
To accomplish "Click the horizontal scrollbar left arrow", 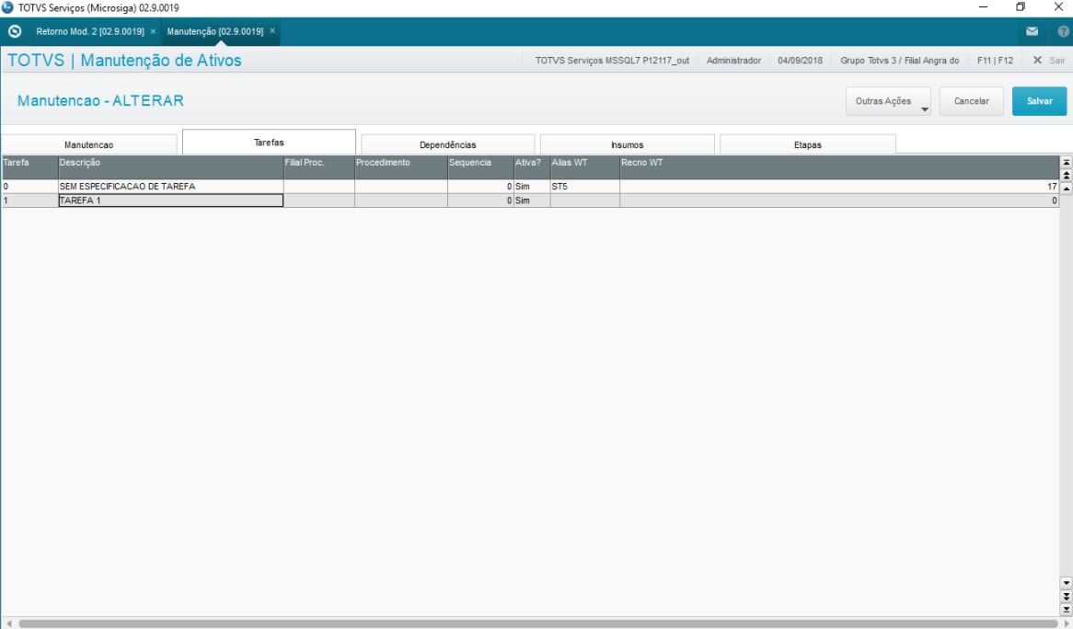I will click(9, 623).
